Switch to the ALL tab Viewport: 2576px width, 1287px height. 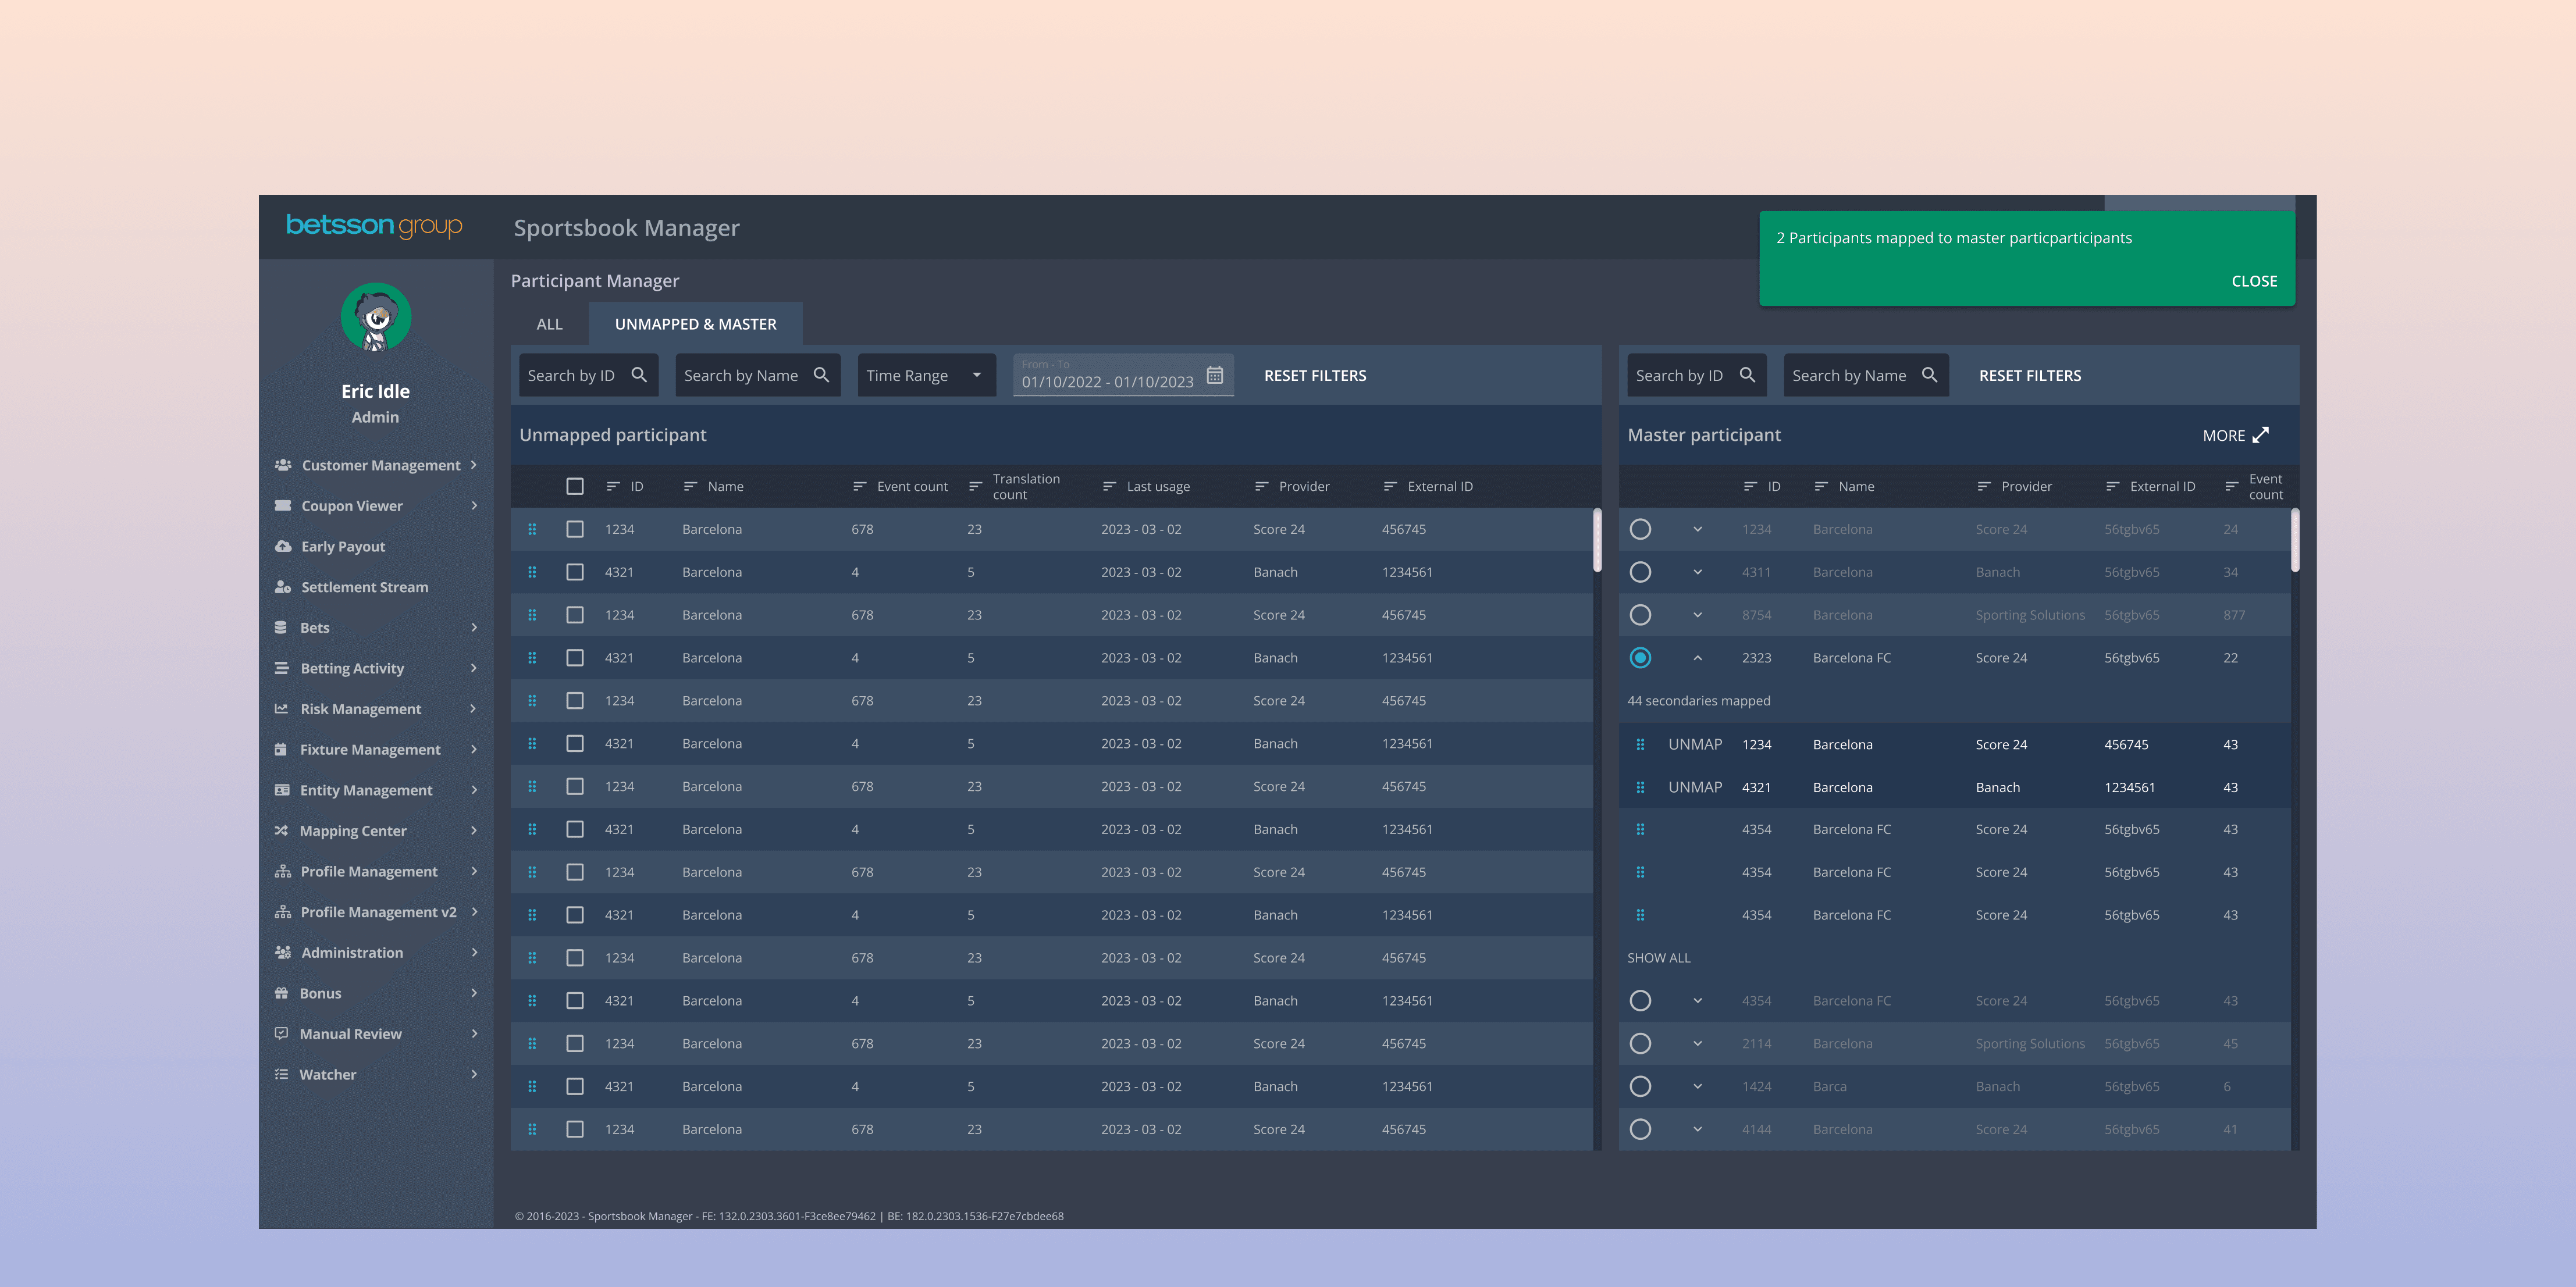(549, 324)
